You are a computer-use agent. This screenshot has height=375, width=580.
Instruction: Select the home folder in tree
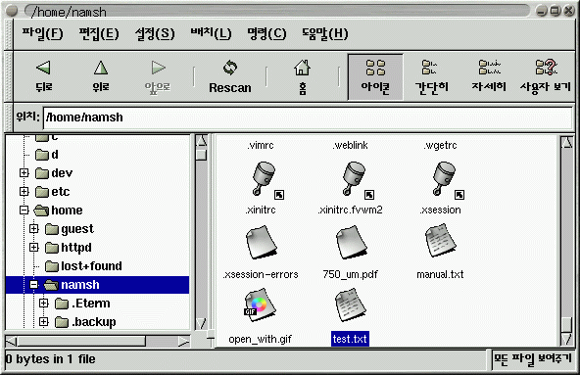tap(59, 211)
